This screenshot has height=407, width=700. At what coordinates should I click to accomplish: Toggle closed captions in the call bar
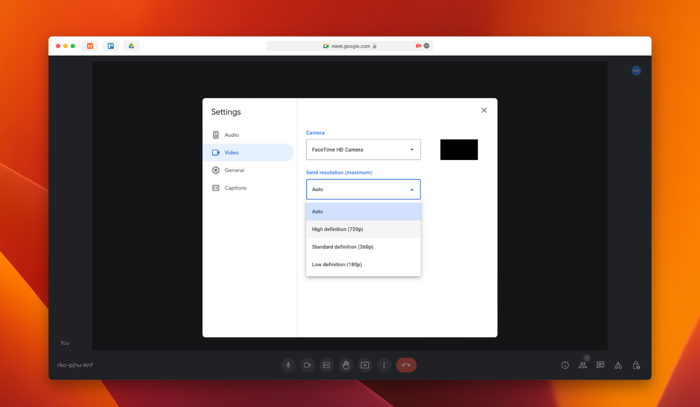[327, 365]
